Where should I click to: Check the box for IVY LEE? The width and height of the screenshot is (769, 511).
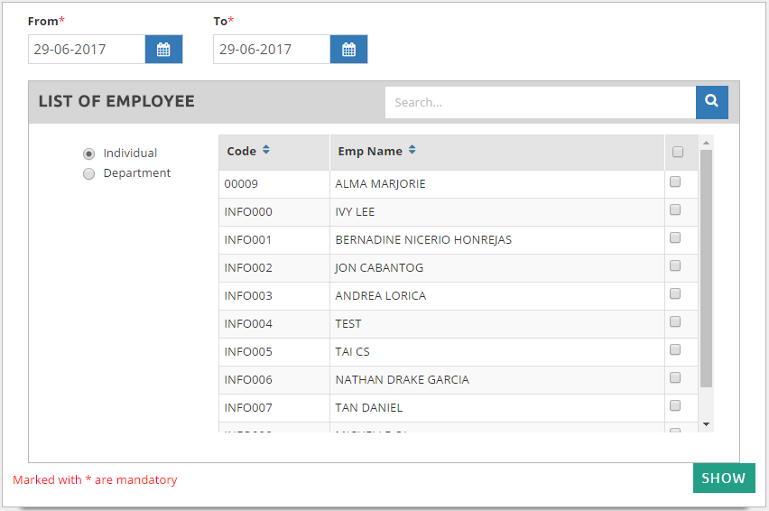point(675,210)
